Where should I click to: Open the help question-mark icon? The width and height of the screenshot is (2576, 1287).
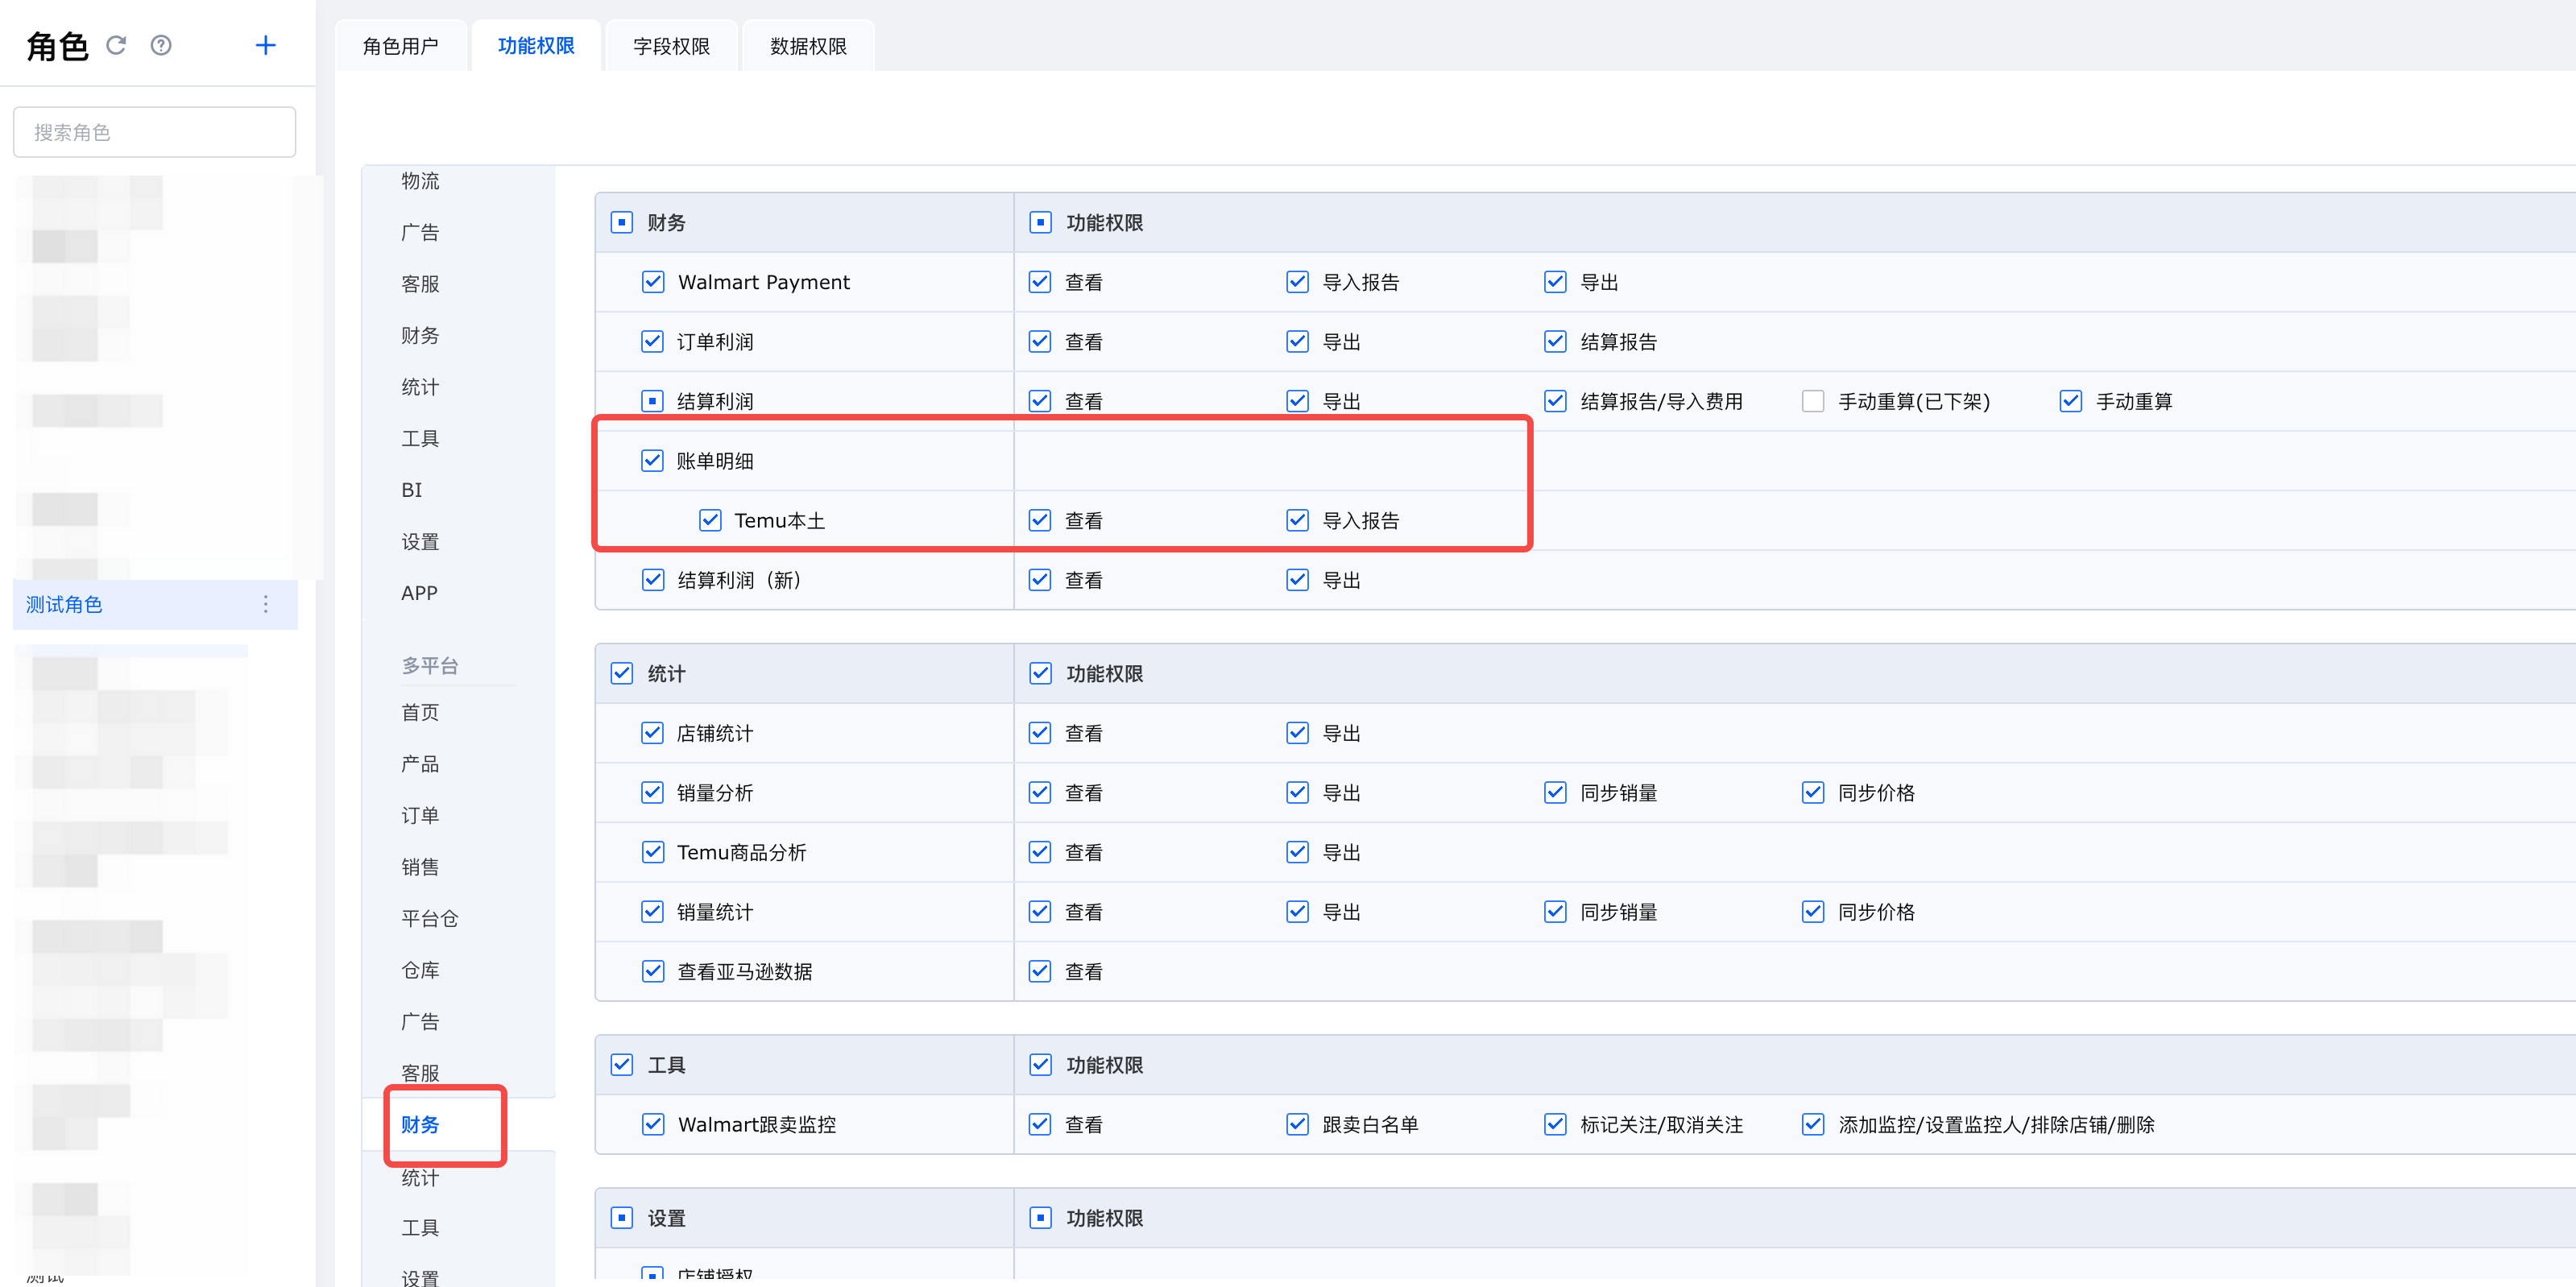(x=161, y=45)
